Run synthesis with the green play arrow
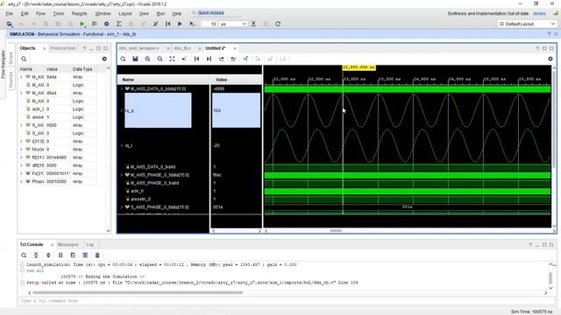 click(82, 24)
